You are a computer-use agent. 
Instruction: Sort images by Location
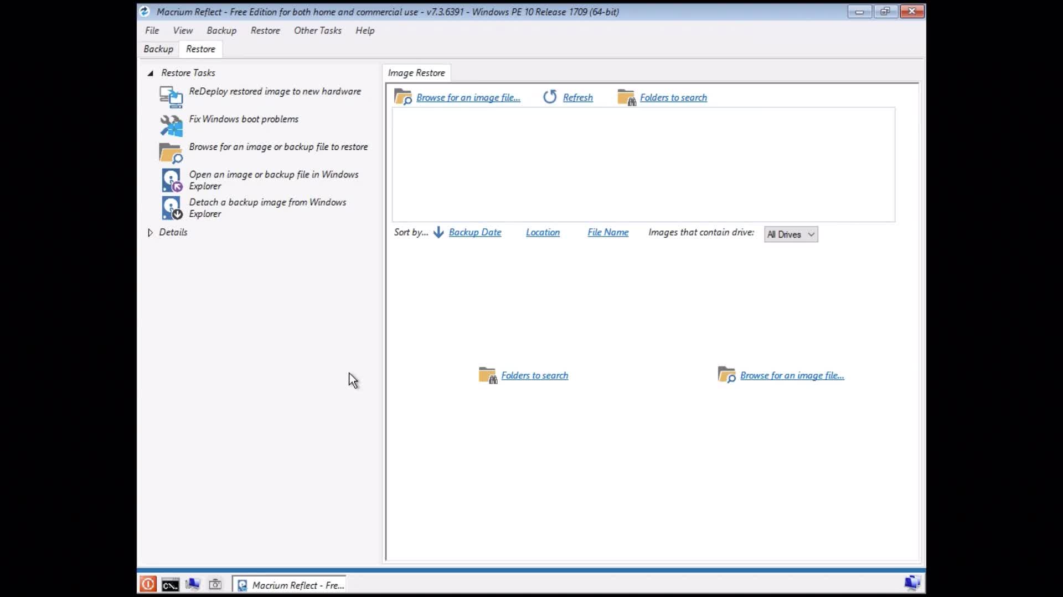543,232
